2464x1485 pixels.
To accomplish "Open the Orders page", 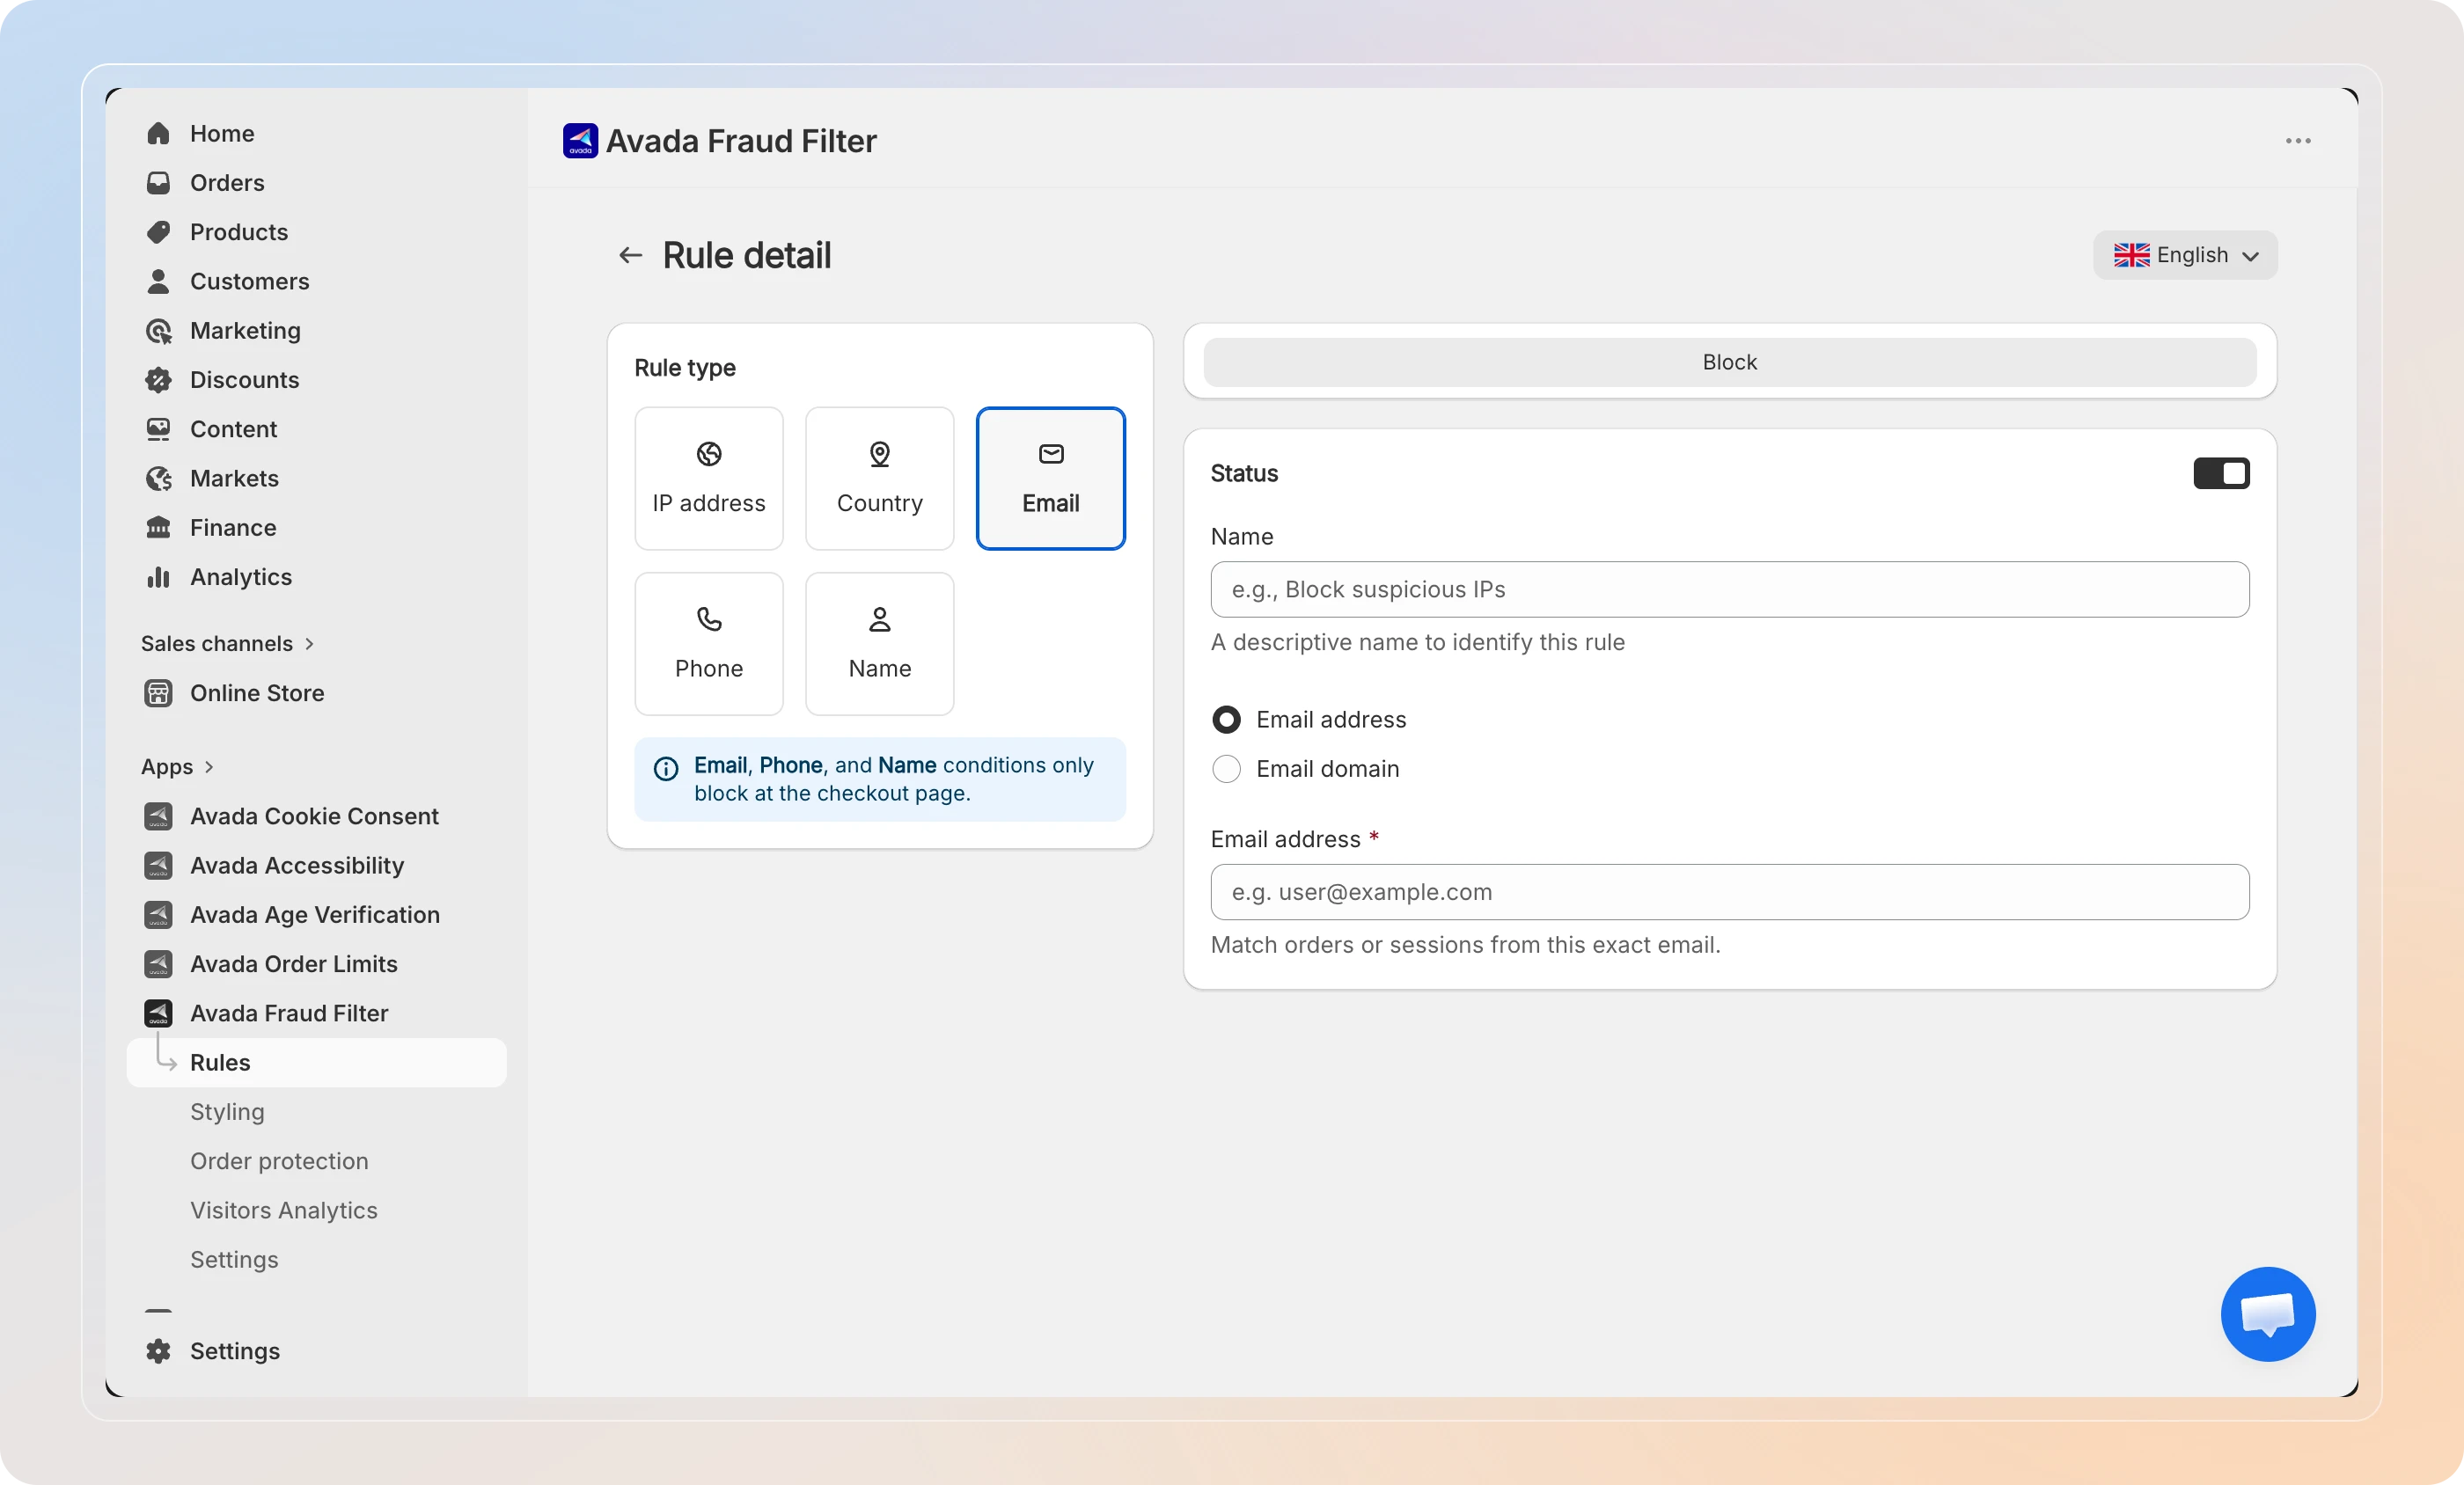I will click(x=227, y=182).
